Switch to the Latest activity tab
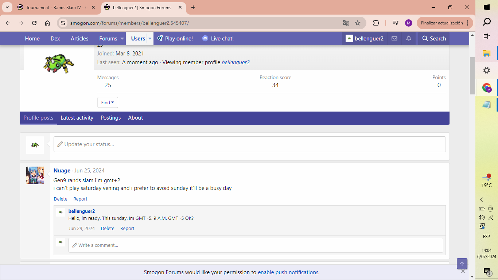498x280 pixels. click(x=77, y=118)
